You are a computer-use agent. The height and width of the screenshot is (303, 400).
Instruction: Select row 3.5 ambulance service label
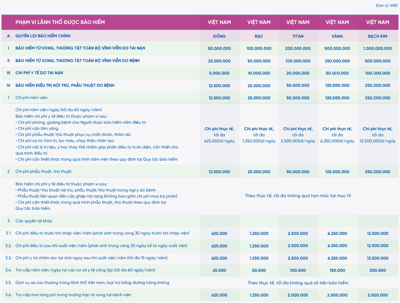(92, 282)
